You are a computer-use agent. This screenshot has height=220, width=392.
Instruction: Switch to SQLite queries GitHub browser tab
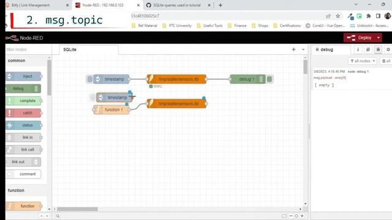(x=179, y=5)
